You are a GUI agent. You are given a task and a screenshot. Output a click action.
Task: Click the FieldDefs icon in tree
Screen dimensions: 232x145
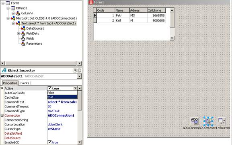click(23, 34)
